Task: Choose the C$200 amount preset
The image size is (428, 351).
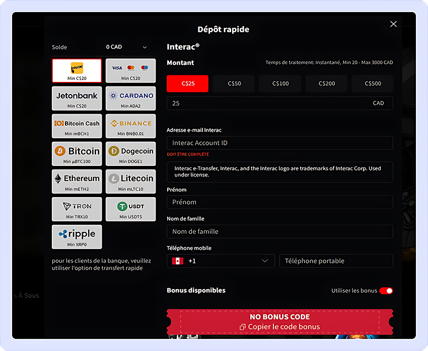Action: click(326, 83)
